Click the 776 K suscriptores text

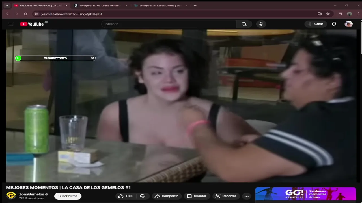click(32, 198)
